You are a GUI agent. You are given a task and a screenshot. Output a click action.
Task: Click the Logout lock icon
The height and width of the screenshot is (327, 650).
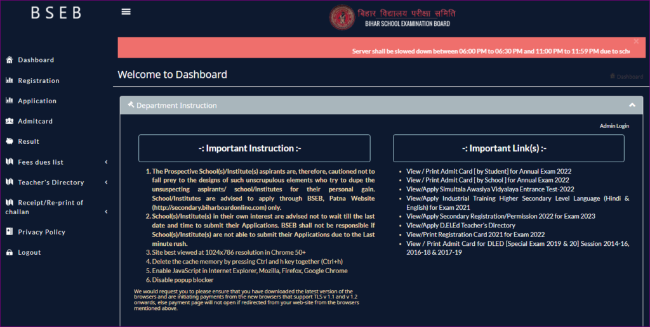(x=10, y=252)
